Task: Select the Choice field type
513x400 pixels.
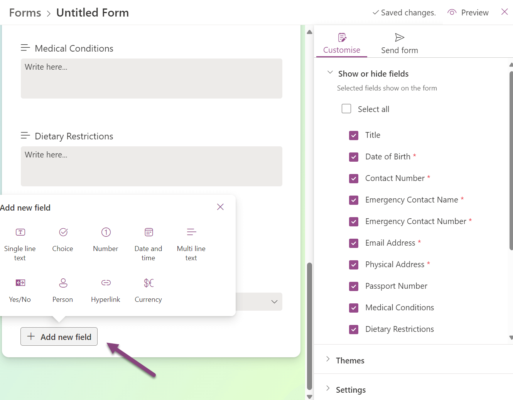Action: point(62,239)
